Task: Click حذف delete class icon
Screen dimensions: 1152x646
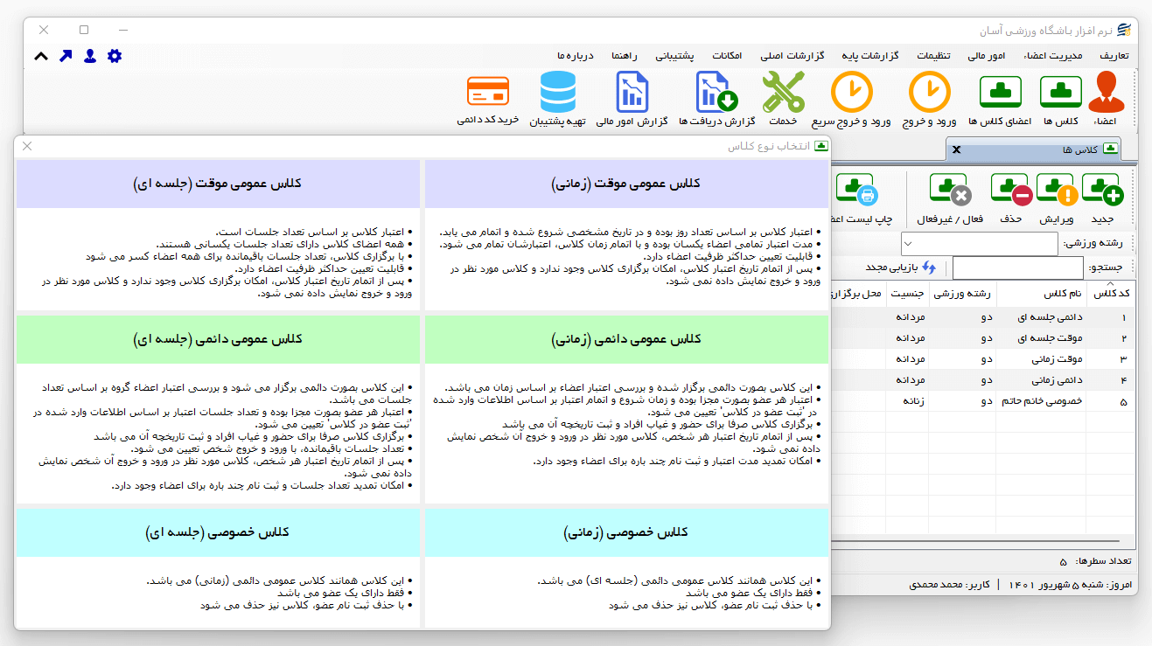Action: click(1012, 199)
